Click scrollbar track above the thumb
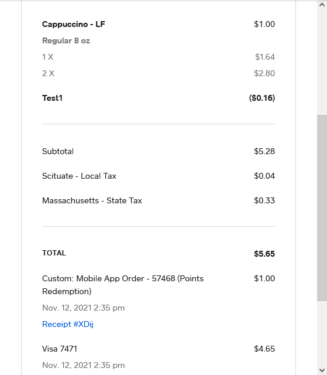The width and height of the screenshot is (327, 375). [x=322, y=62]
